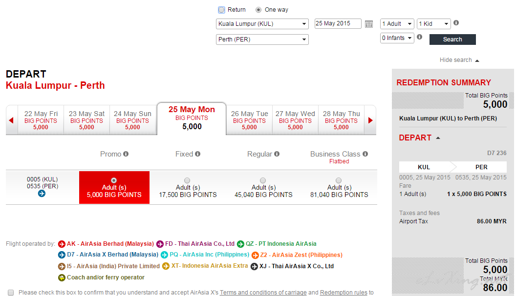Click the Fixed fare info icon
The image size is (516, 296).
click(x=197, y=154)
